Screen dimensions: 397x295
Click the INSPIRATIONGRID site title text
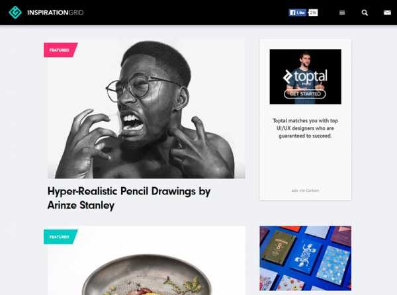click(x=55, y=13)
